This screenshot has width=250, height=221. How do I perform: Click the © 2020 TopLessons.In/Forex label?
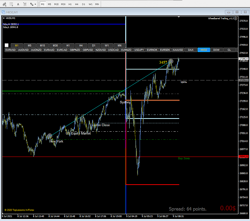tap(19, 210)
